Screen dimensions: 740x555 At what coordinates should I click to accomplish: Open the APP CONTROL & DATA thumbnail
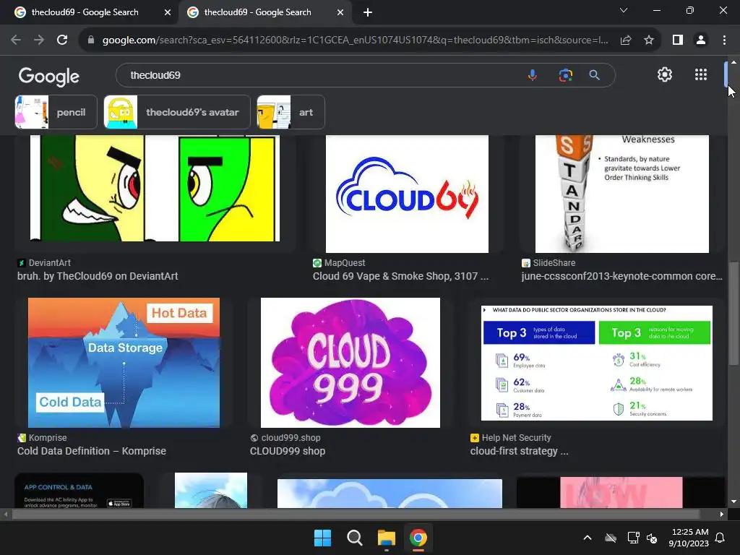79,491
